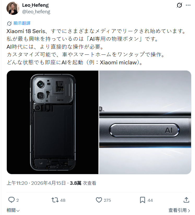The height and width of the screenshot is (215, 195).
Task: Click the share upload icon
Action: coord(186,200)
